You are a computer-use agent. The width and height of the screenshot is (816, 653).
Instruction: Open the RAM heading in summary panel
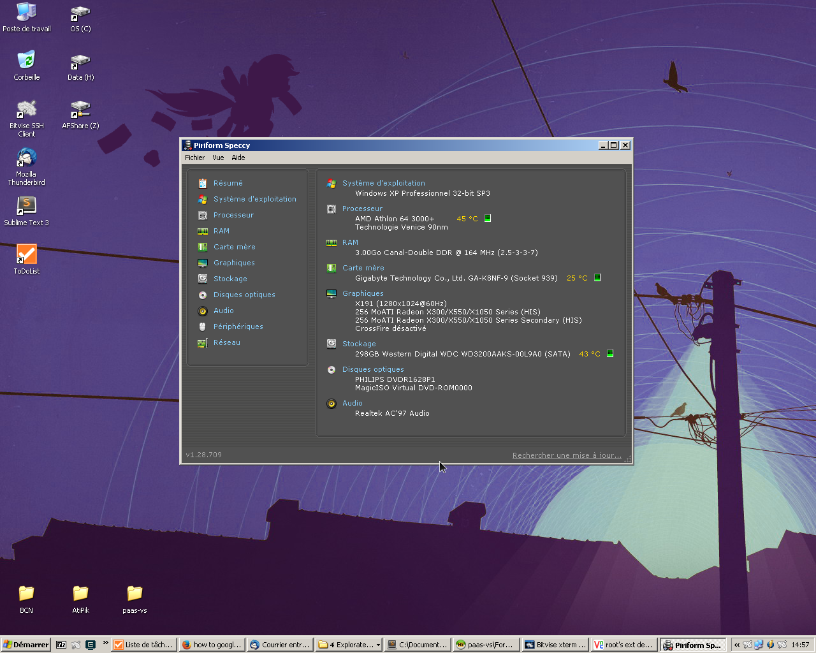350,242
